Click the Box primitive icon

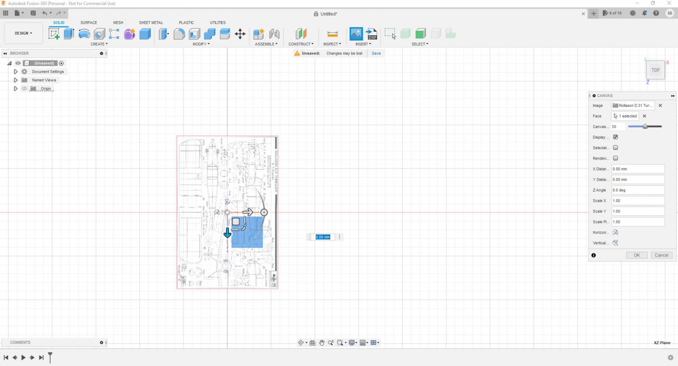(x=145, y=34)
